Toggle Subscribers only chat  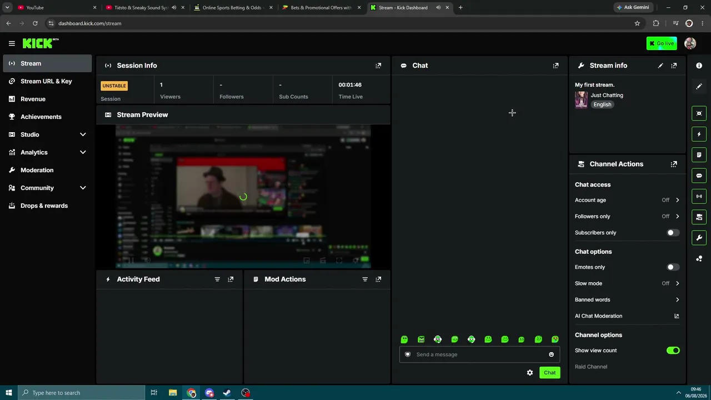pyautogui.click(x=673, y=233)
